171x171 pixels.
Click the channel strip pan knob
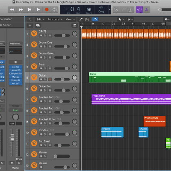click(15, 117)
